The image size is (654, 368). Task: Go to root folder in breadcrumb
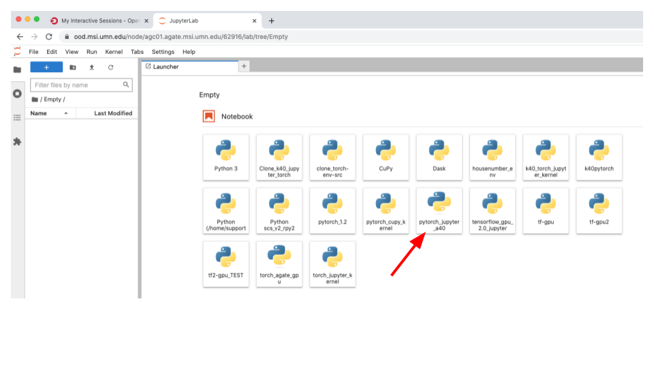pos(35,99)
